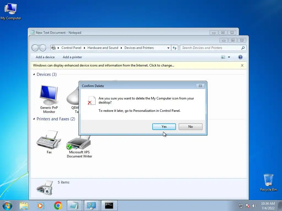282x211 pixels.
Task: Switch to Command Prompt taskbar button
Action: click(x=109, y=206)
